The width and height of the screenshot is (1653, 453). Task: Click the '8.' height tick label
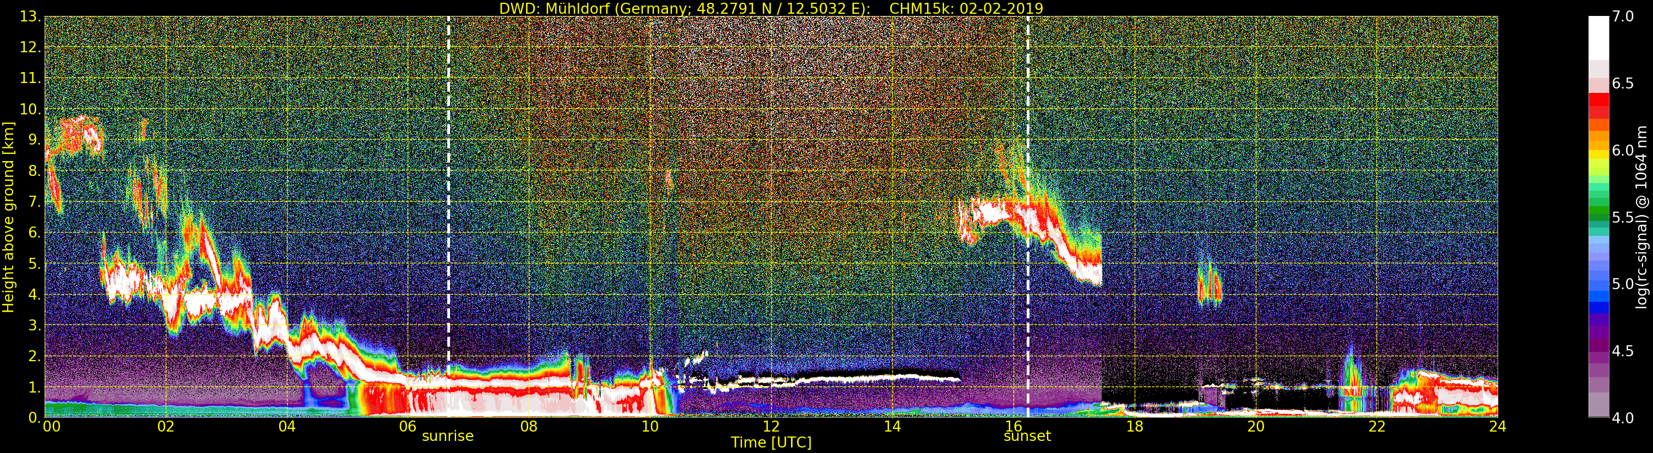[34, 171]
